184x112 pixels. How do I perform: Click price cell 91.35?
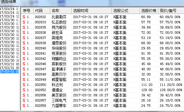(x=146, y=53)
